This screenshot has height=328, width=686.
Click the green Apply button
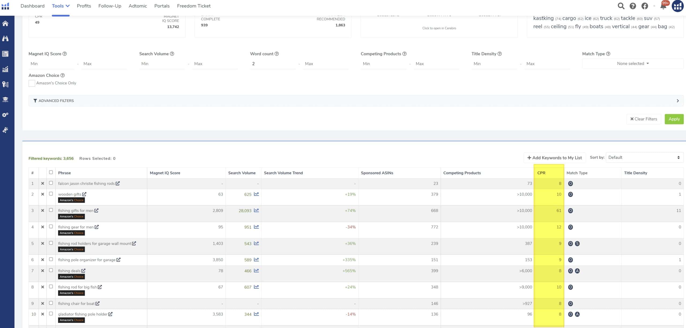click(x=674, y=119)
